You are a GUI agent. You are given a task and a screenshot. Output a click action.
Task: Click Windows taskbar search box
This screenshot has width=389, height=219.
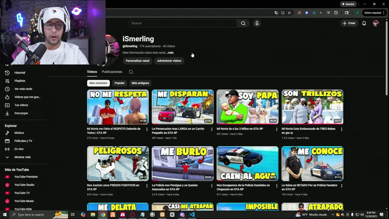[39, 215]
